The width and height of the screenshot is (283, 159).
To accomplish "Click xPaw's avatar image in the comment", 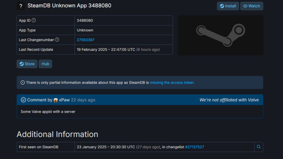I will [56, 100].
